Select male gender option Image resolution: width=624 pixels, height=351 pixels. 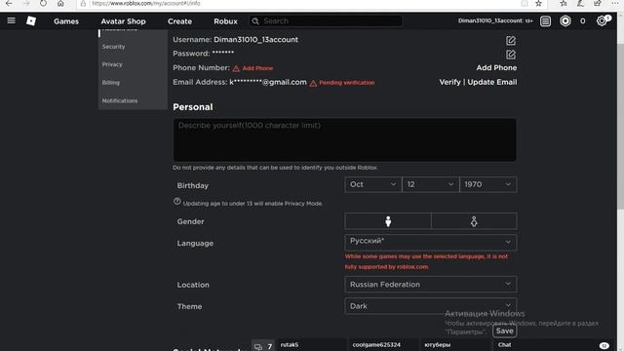(388, 221)
